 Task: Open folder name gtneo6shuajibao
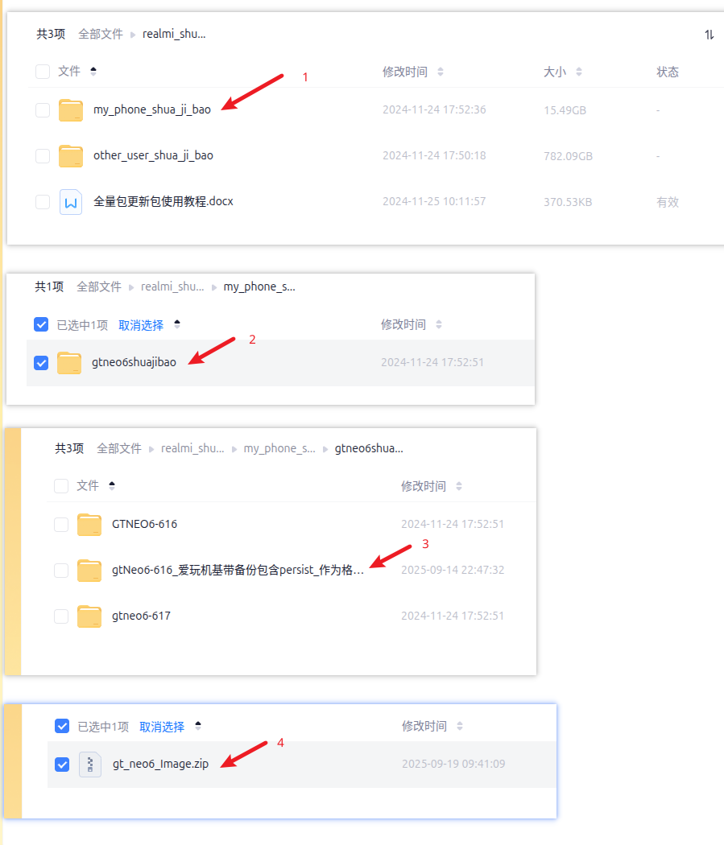(134, 362)
